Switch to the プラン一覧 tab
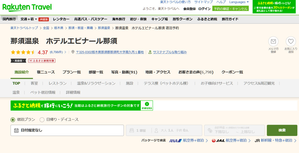 coord(72,72)
